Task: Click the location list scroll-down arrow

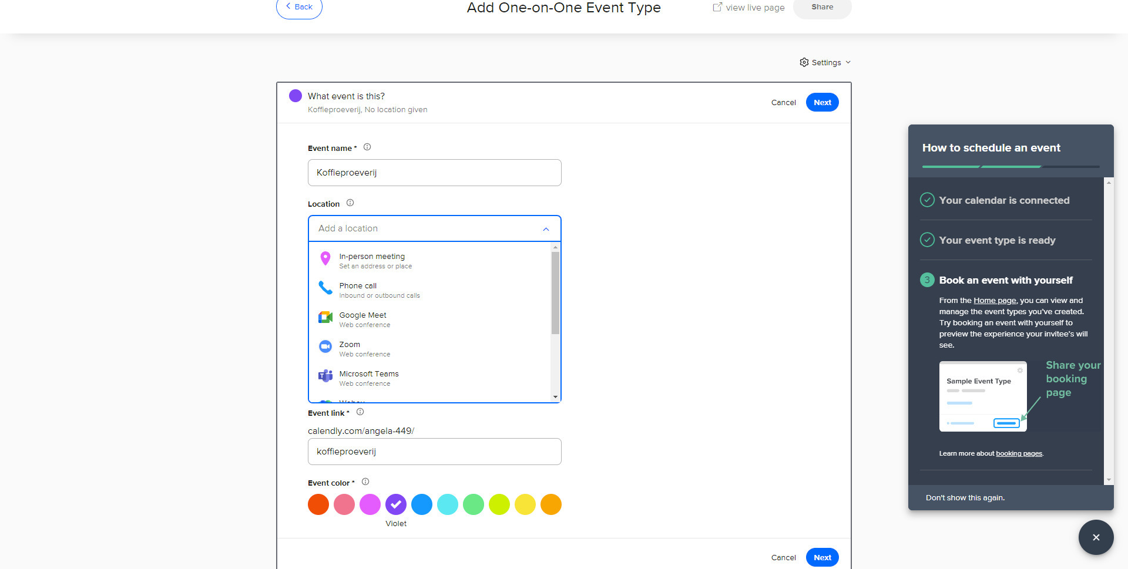Action: pos(555,397)
